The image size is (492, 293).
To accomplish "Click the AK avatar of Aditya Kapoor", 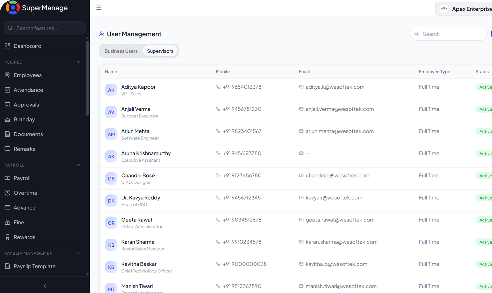I will point(111,90).
